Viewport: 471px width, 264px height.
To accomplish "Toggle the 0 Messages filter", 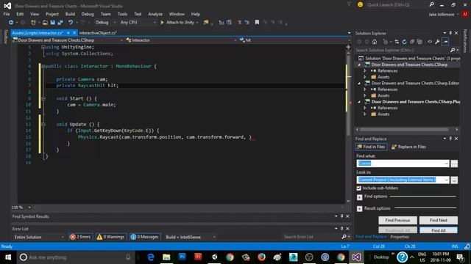I will coord(145,237).
